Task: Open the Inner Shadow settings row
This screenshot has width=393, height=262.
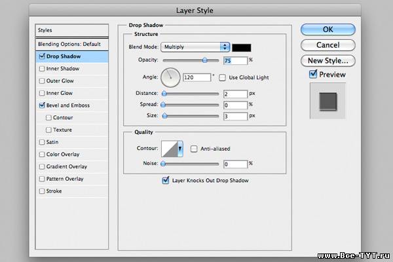Action: (x=72, y=68)
